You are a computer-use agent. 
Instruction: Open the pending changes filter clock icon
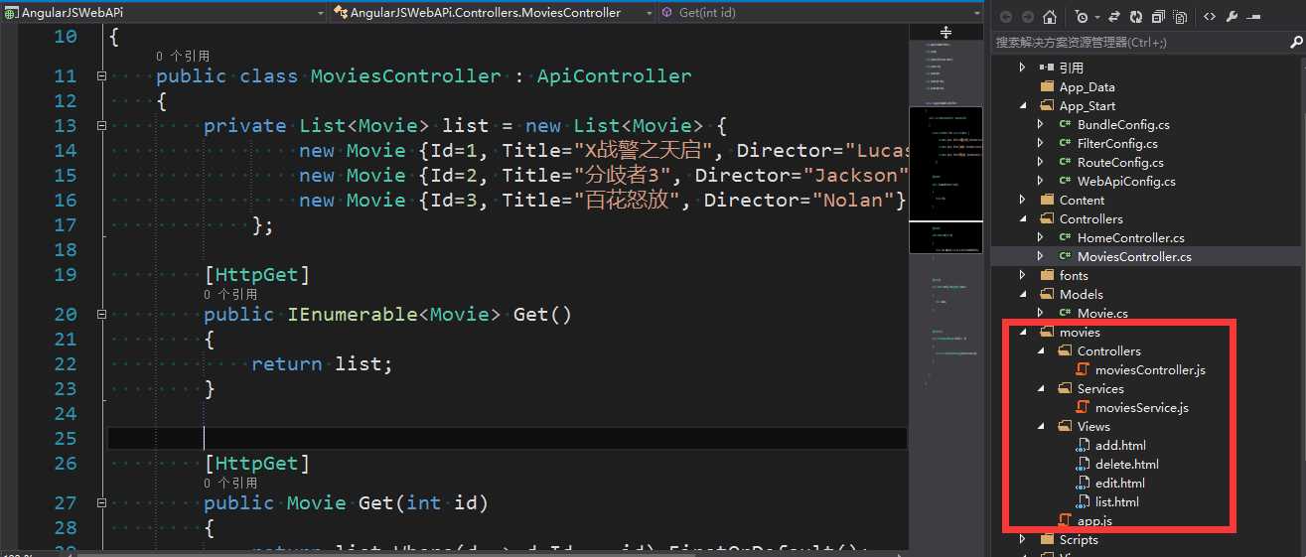tap(1081, 17)
